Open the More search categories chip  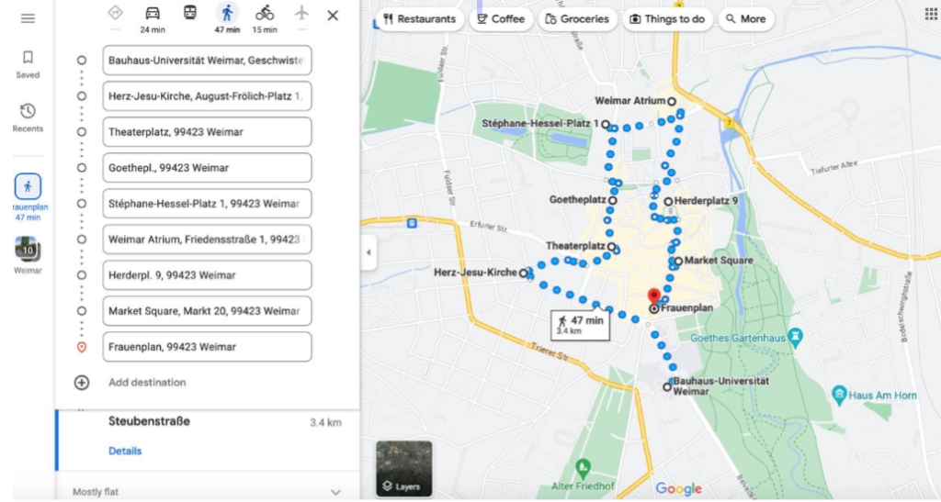746,19
